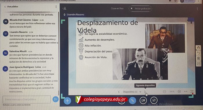Open the session options menu top-right
The width and height of the screenshot is (203, 110).
tap(197, 9)
